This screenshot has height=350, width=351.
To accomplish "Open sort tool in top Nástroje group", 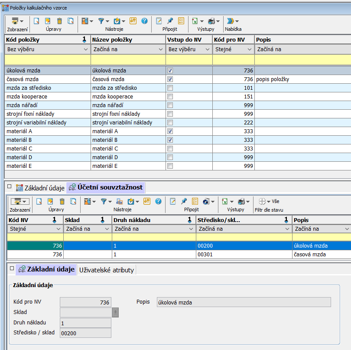I will (x=85, y=21).
